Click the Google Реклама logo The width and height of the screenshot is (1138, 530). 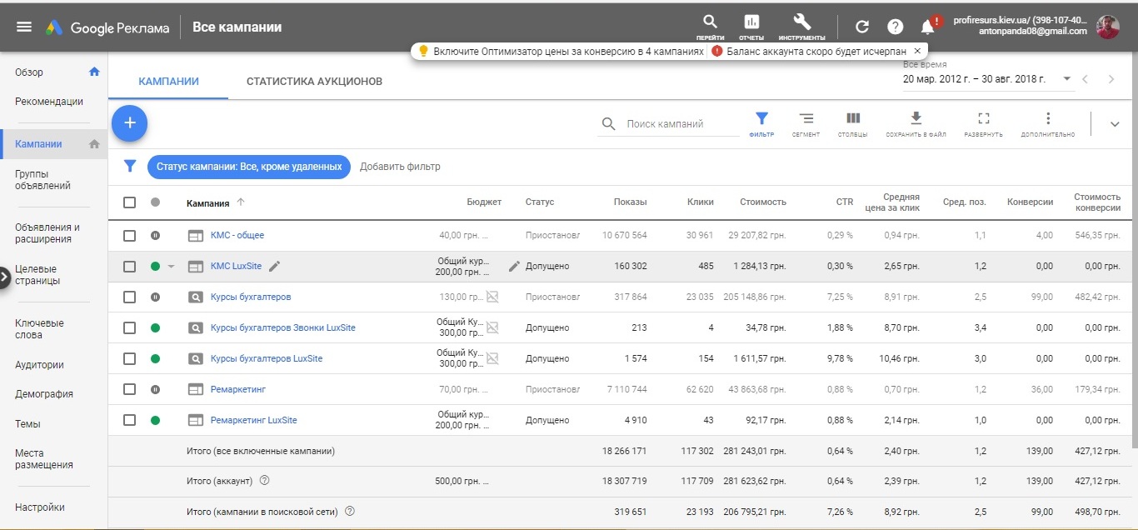pos(107,27)
